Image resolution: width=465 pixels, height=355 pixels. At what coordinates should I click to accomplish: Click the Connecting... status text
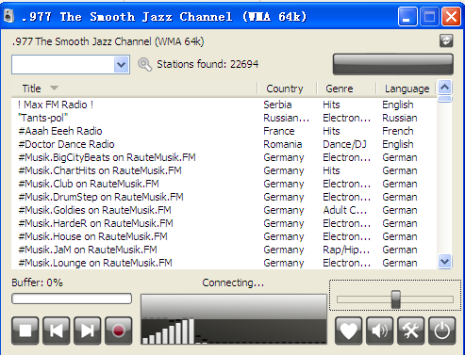(233, 282)
